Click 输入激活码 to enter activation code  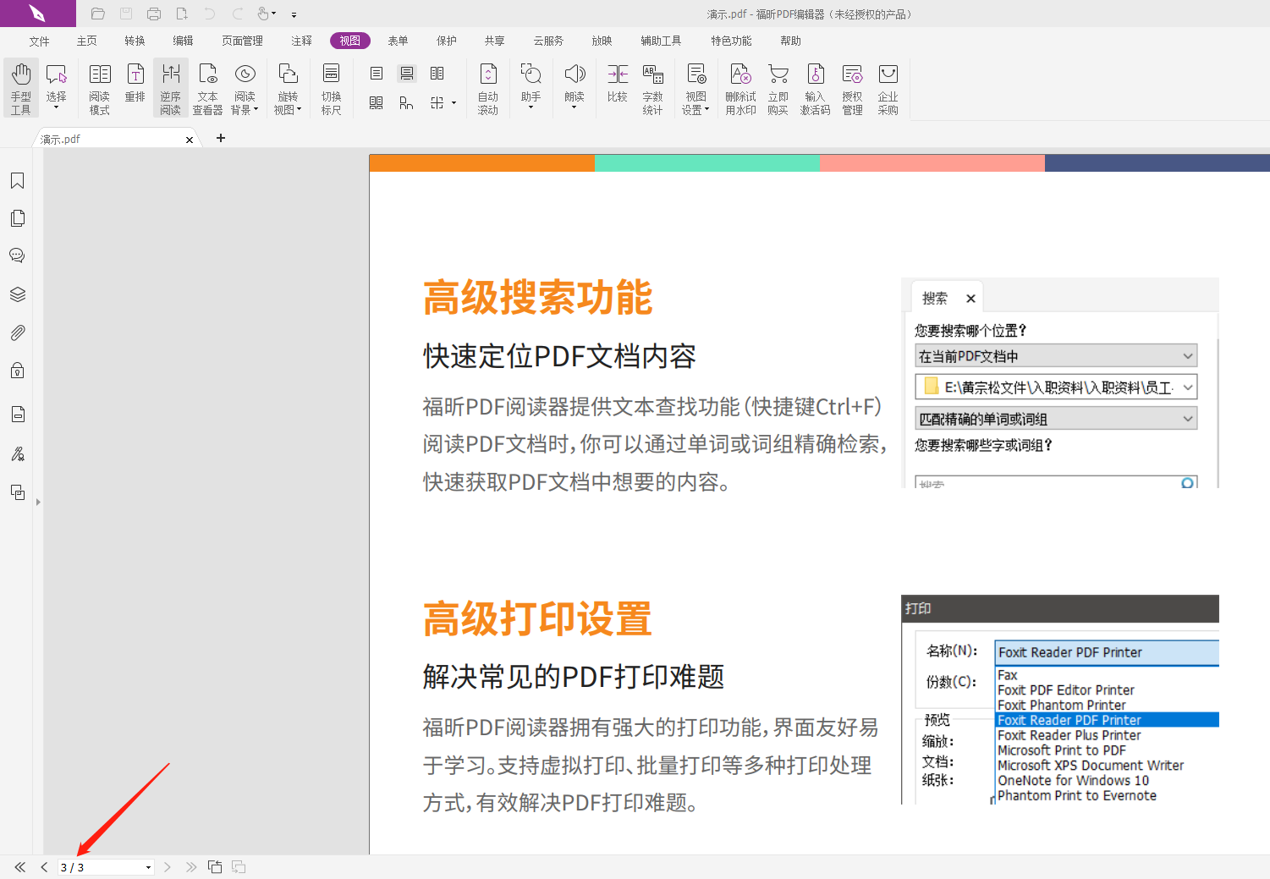815,85
